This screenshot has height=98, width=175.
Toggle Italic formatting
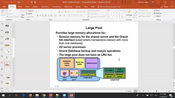[x=40, y=16]
